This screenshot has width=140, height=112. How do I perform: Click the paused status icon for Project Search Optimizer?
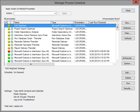click(x=9, y=29)
